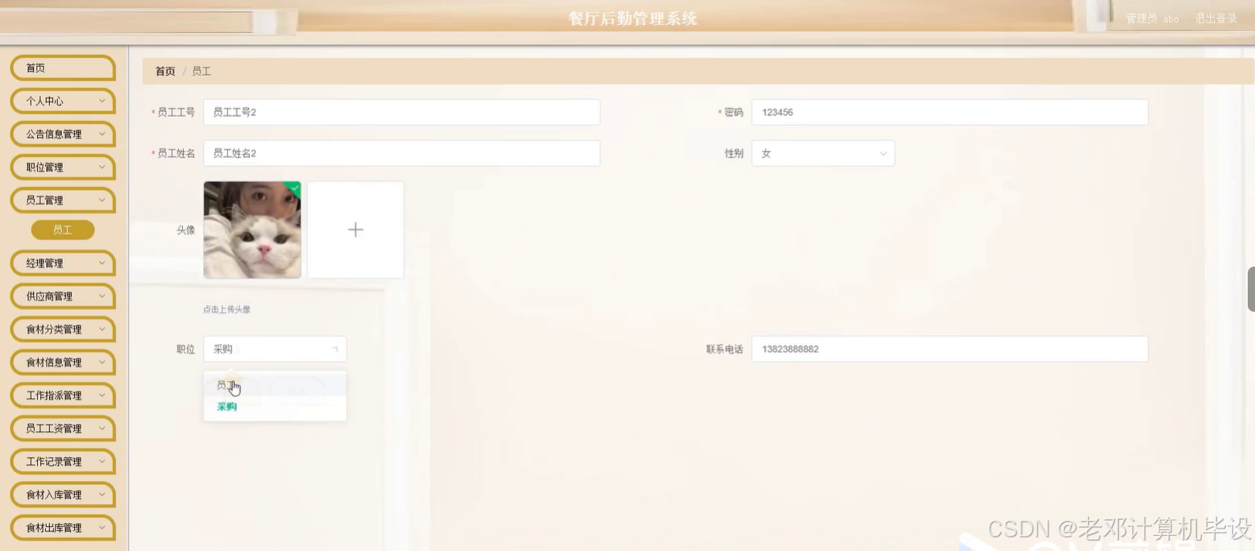Expand the 公告信息管理 sidebar section
This screenshot has height=551, width=1255.
62,134
